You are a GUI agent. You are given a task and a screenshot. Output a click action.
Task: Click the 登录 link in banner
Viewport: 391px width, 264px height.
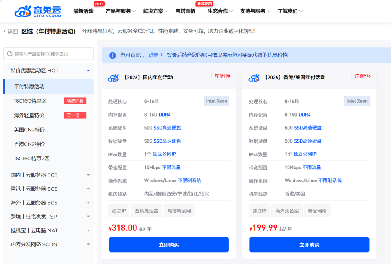click(153, 55)
